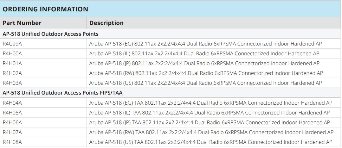This screenshot has height=148, width=342.
Task: Click part number R4G99A
Action: 12,44
